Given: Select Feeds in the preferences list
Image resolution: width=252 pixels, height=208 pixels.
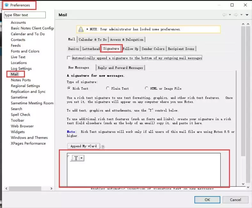Looking at the screenshot, I should point(16,45).
